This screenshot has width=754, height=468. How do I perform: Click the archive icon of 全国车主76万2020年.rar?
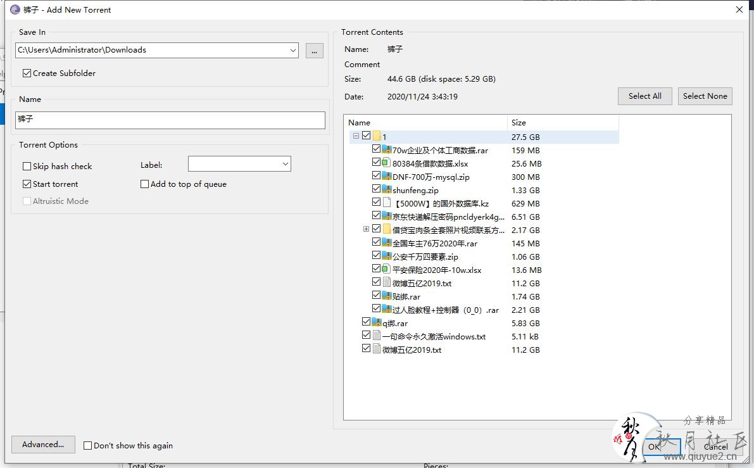(387, 243)
